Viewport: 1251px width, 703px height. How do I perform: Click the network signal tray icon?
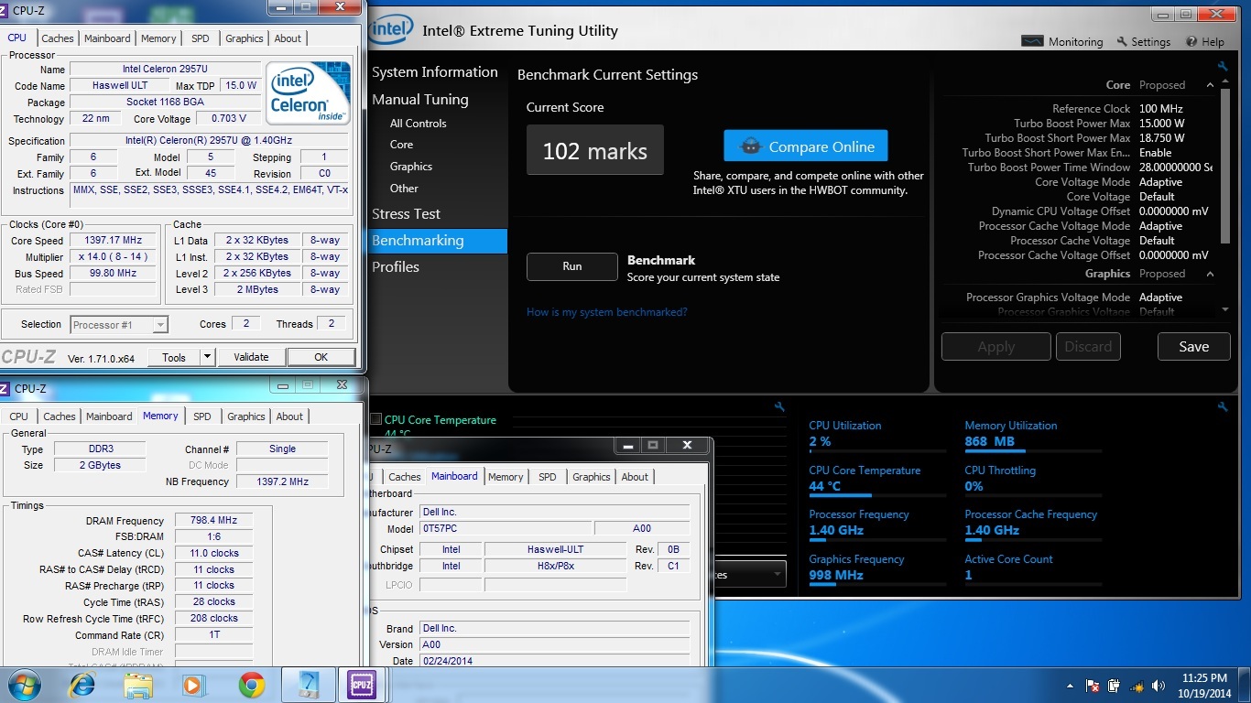click(1137, 686)
